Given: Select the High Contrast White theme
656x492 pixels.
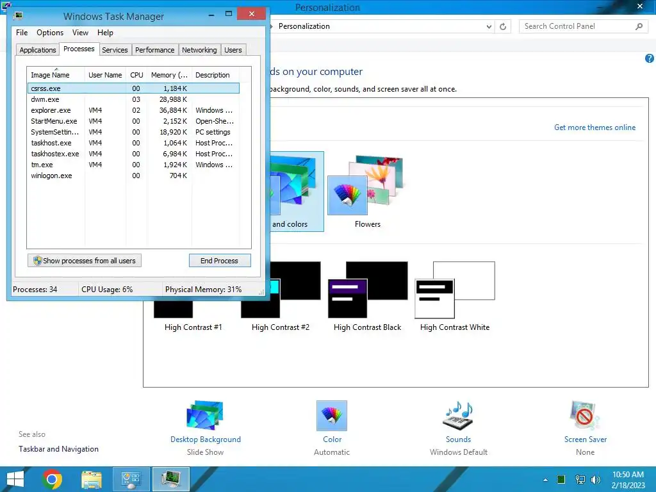Looking at the screenshot, I should tap(455, 297).
